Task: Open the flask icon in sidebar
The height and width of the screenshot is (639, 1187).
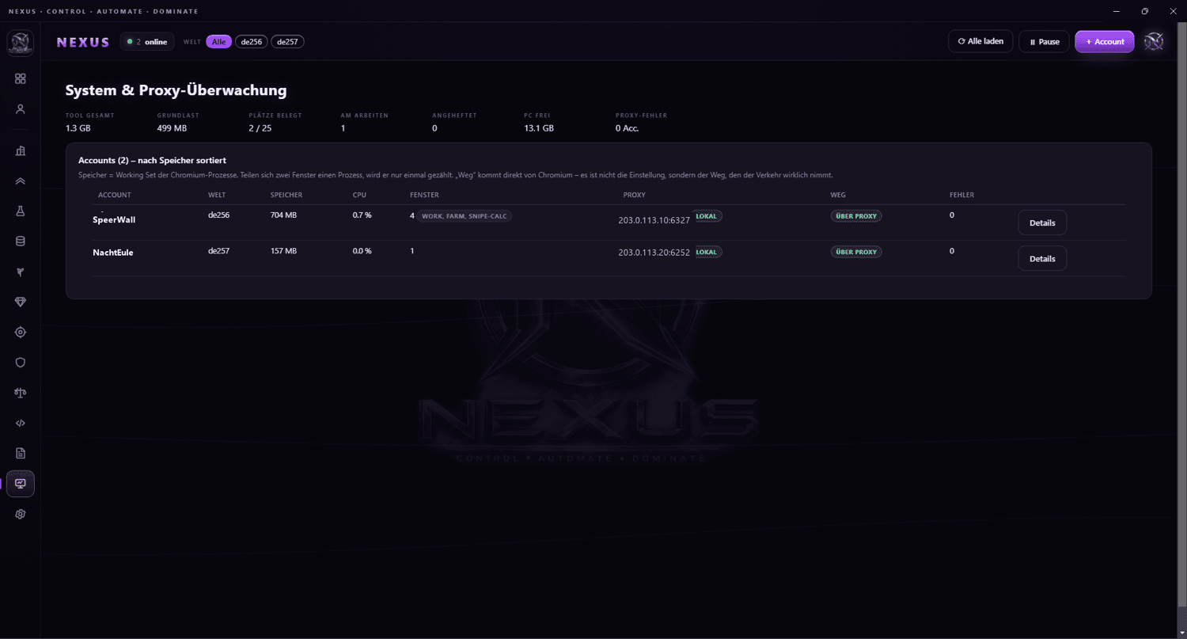Action: coord(21,211)
